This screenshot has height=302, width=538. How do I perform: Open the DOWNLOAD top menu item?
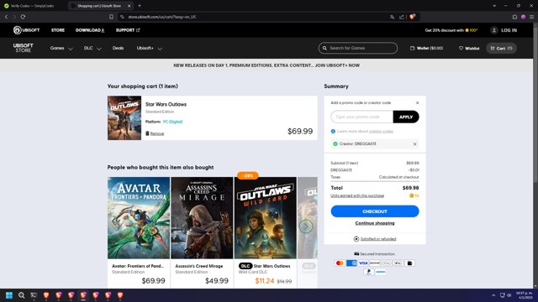tap(90, 30)
